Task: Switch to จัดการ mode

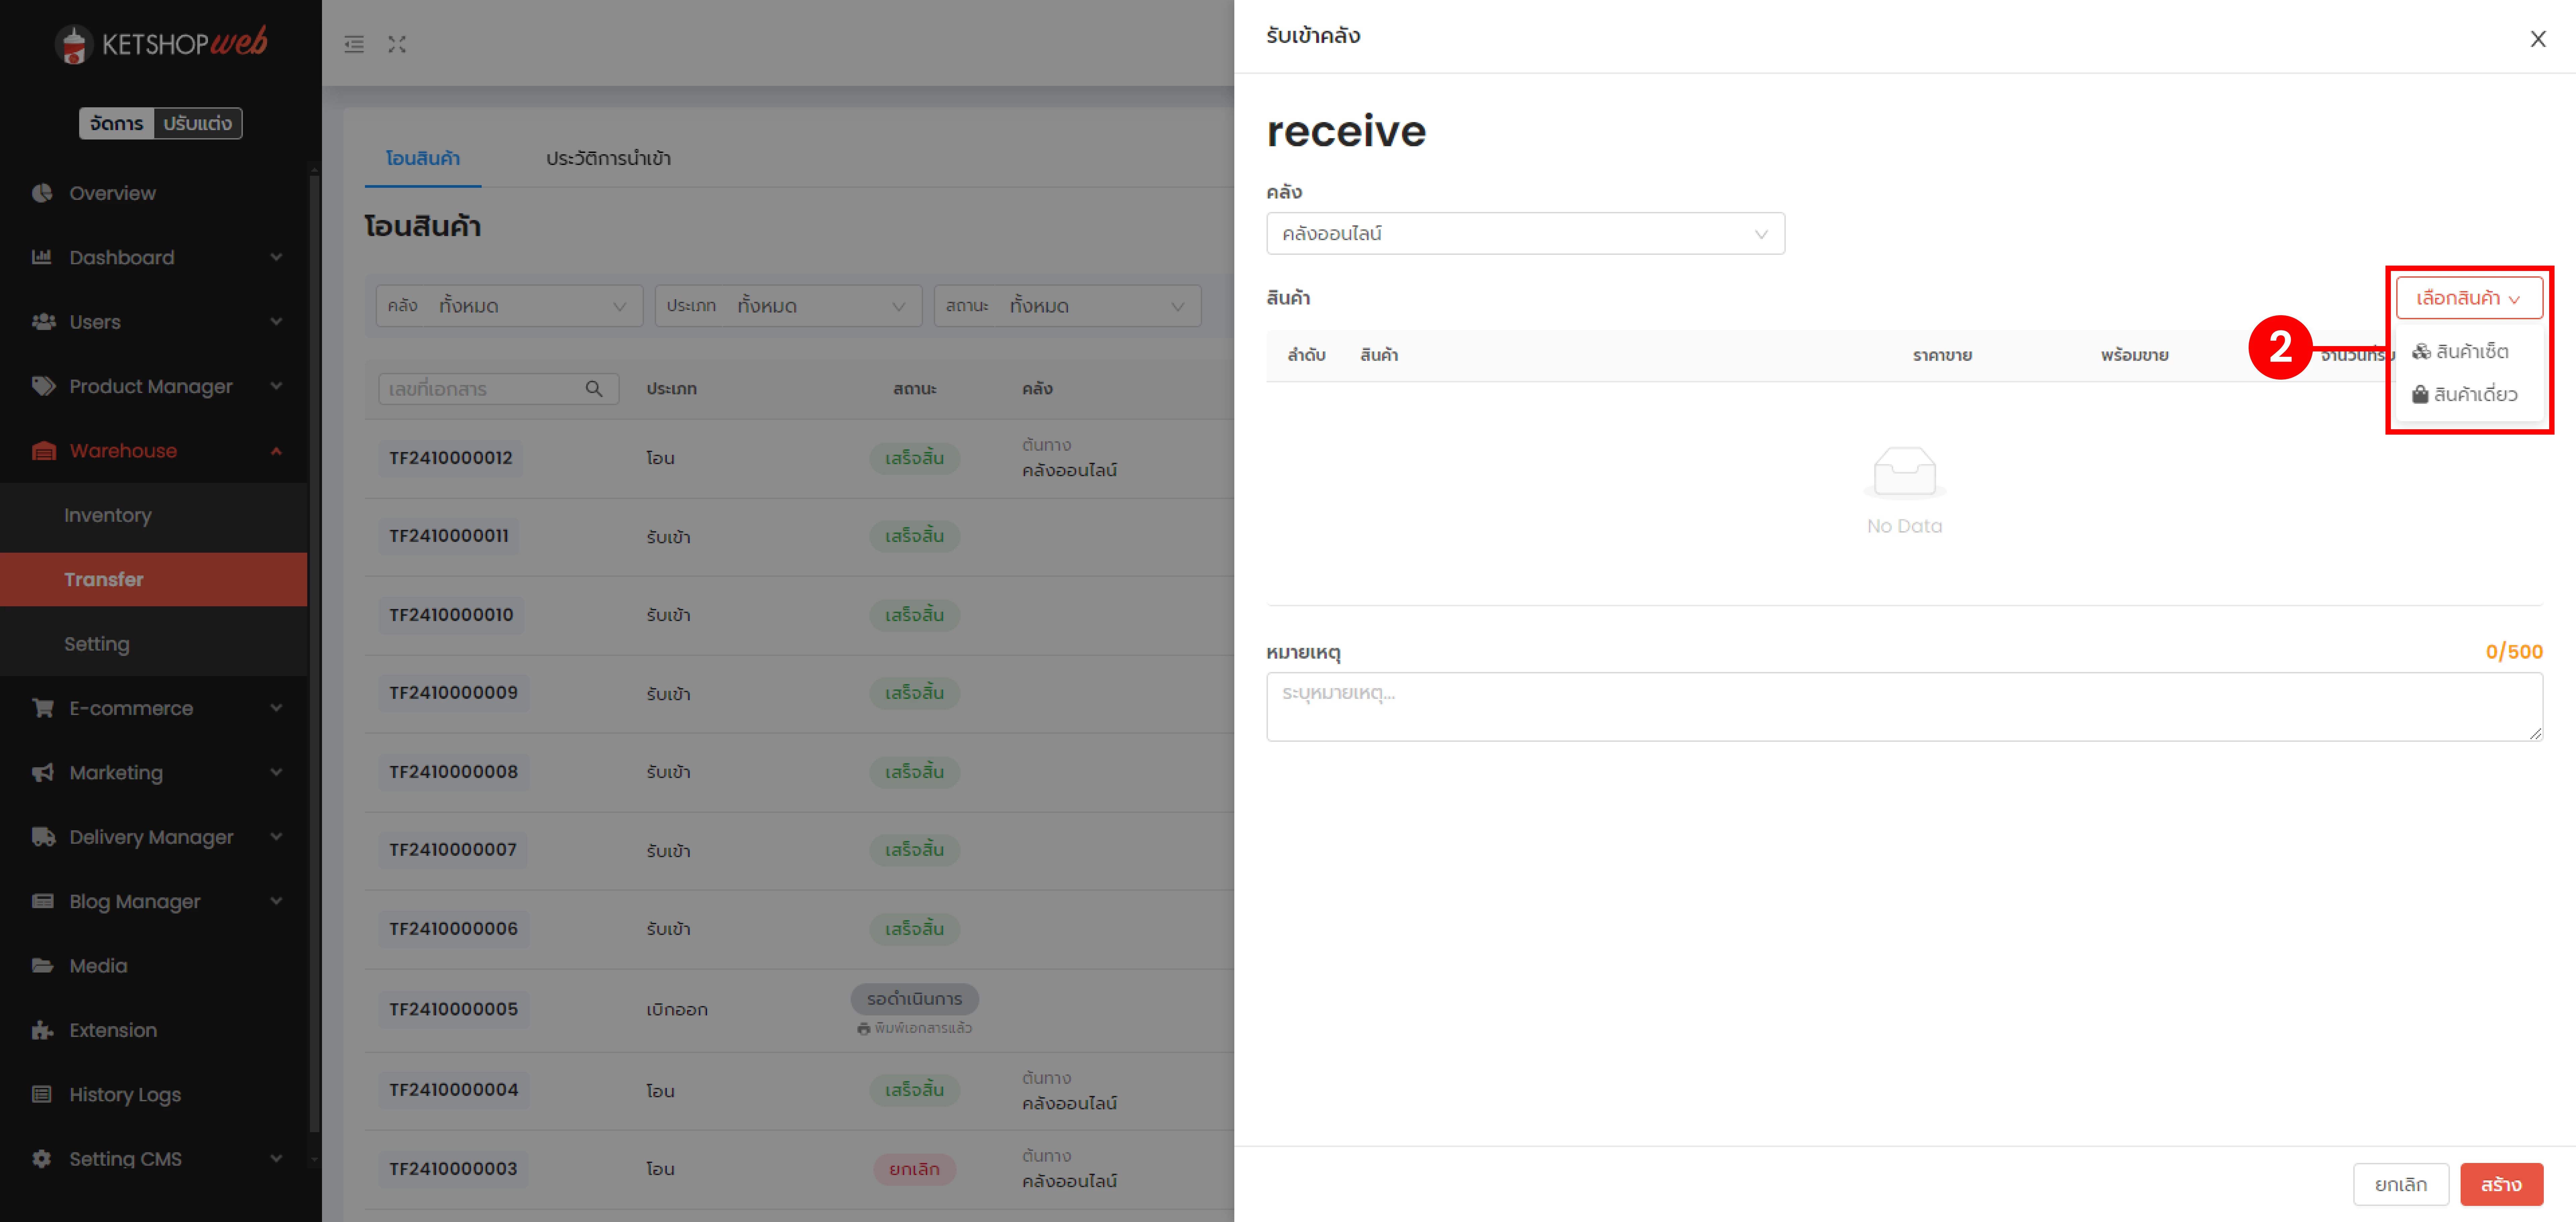Action: point(117,124)
